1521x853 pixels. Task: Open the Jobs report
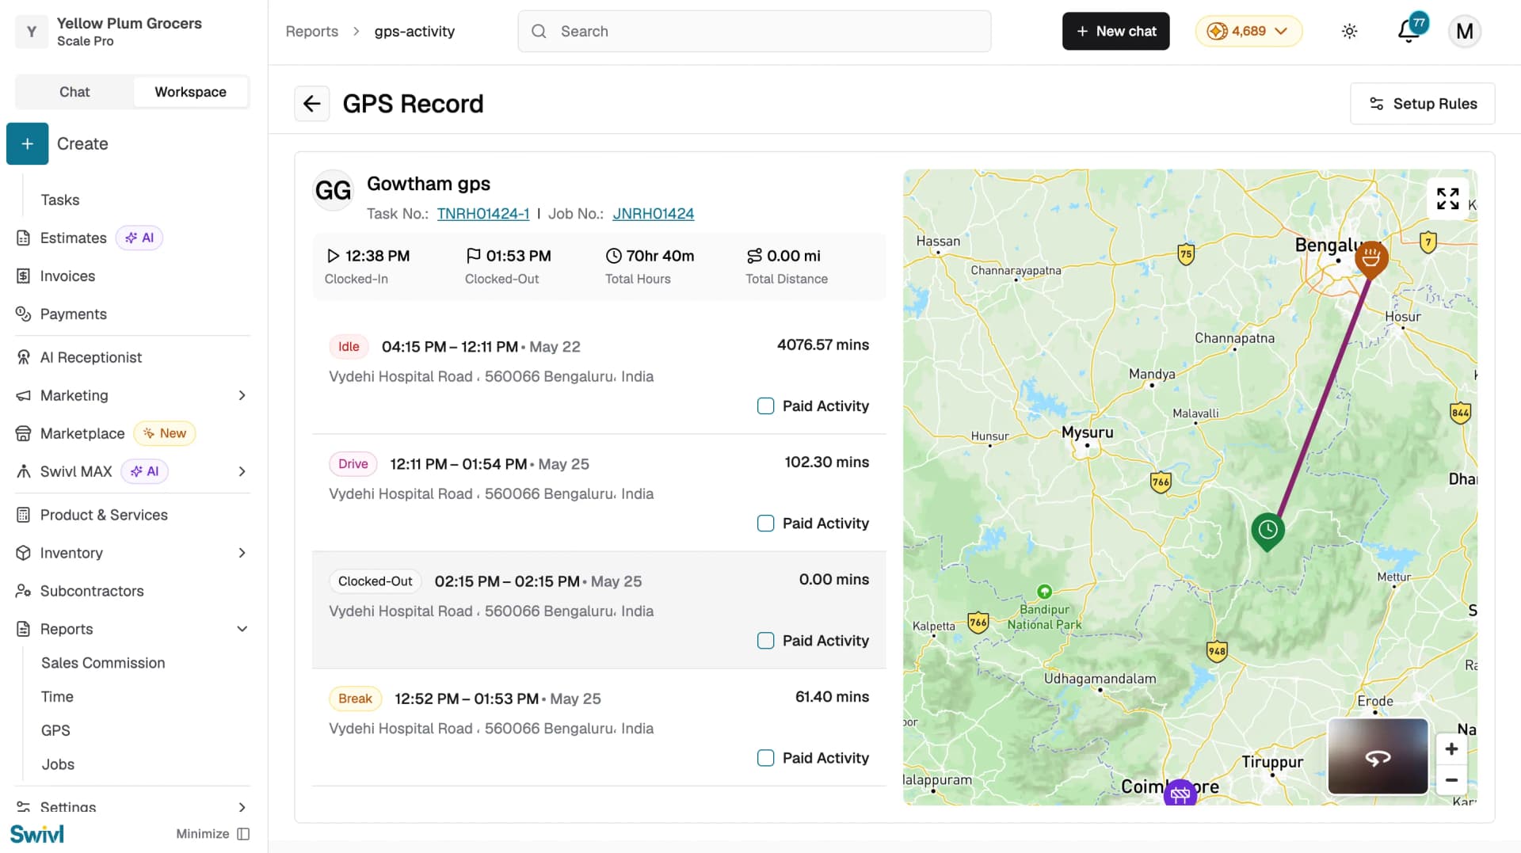pyautogui.click(x=58, y=764)
